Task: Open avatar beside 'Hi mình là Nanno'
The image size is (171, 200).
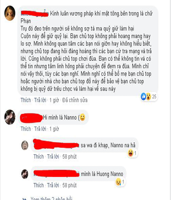Action: (x=10, y=117)
